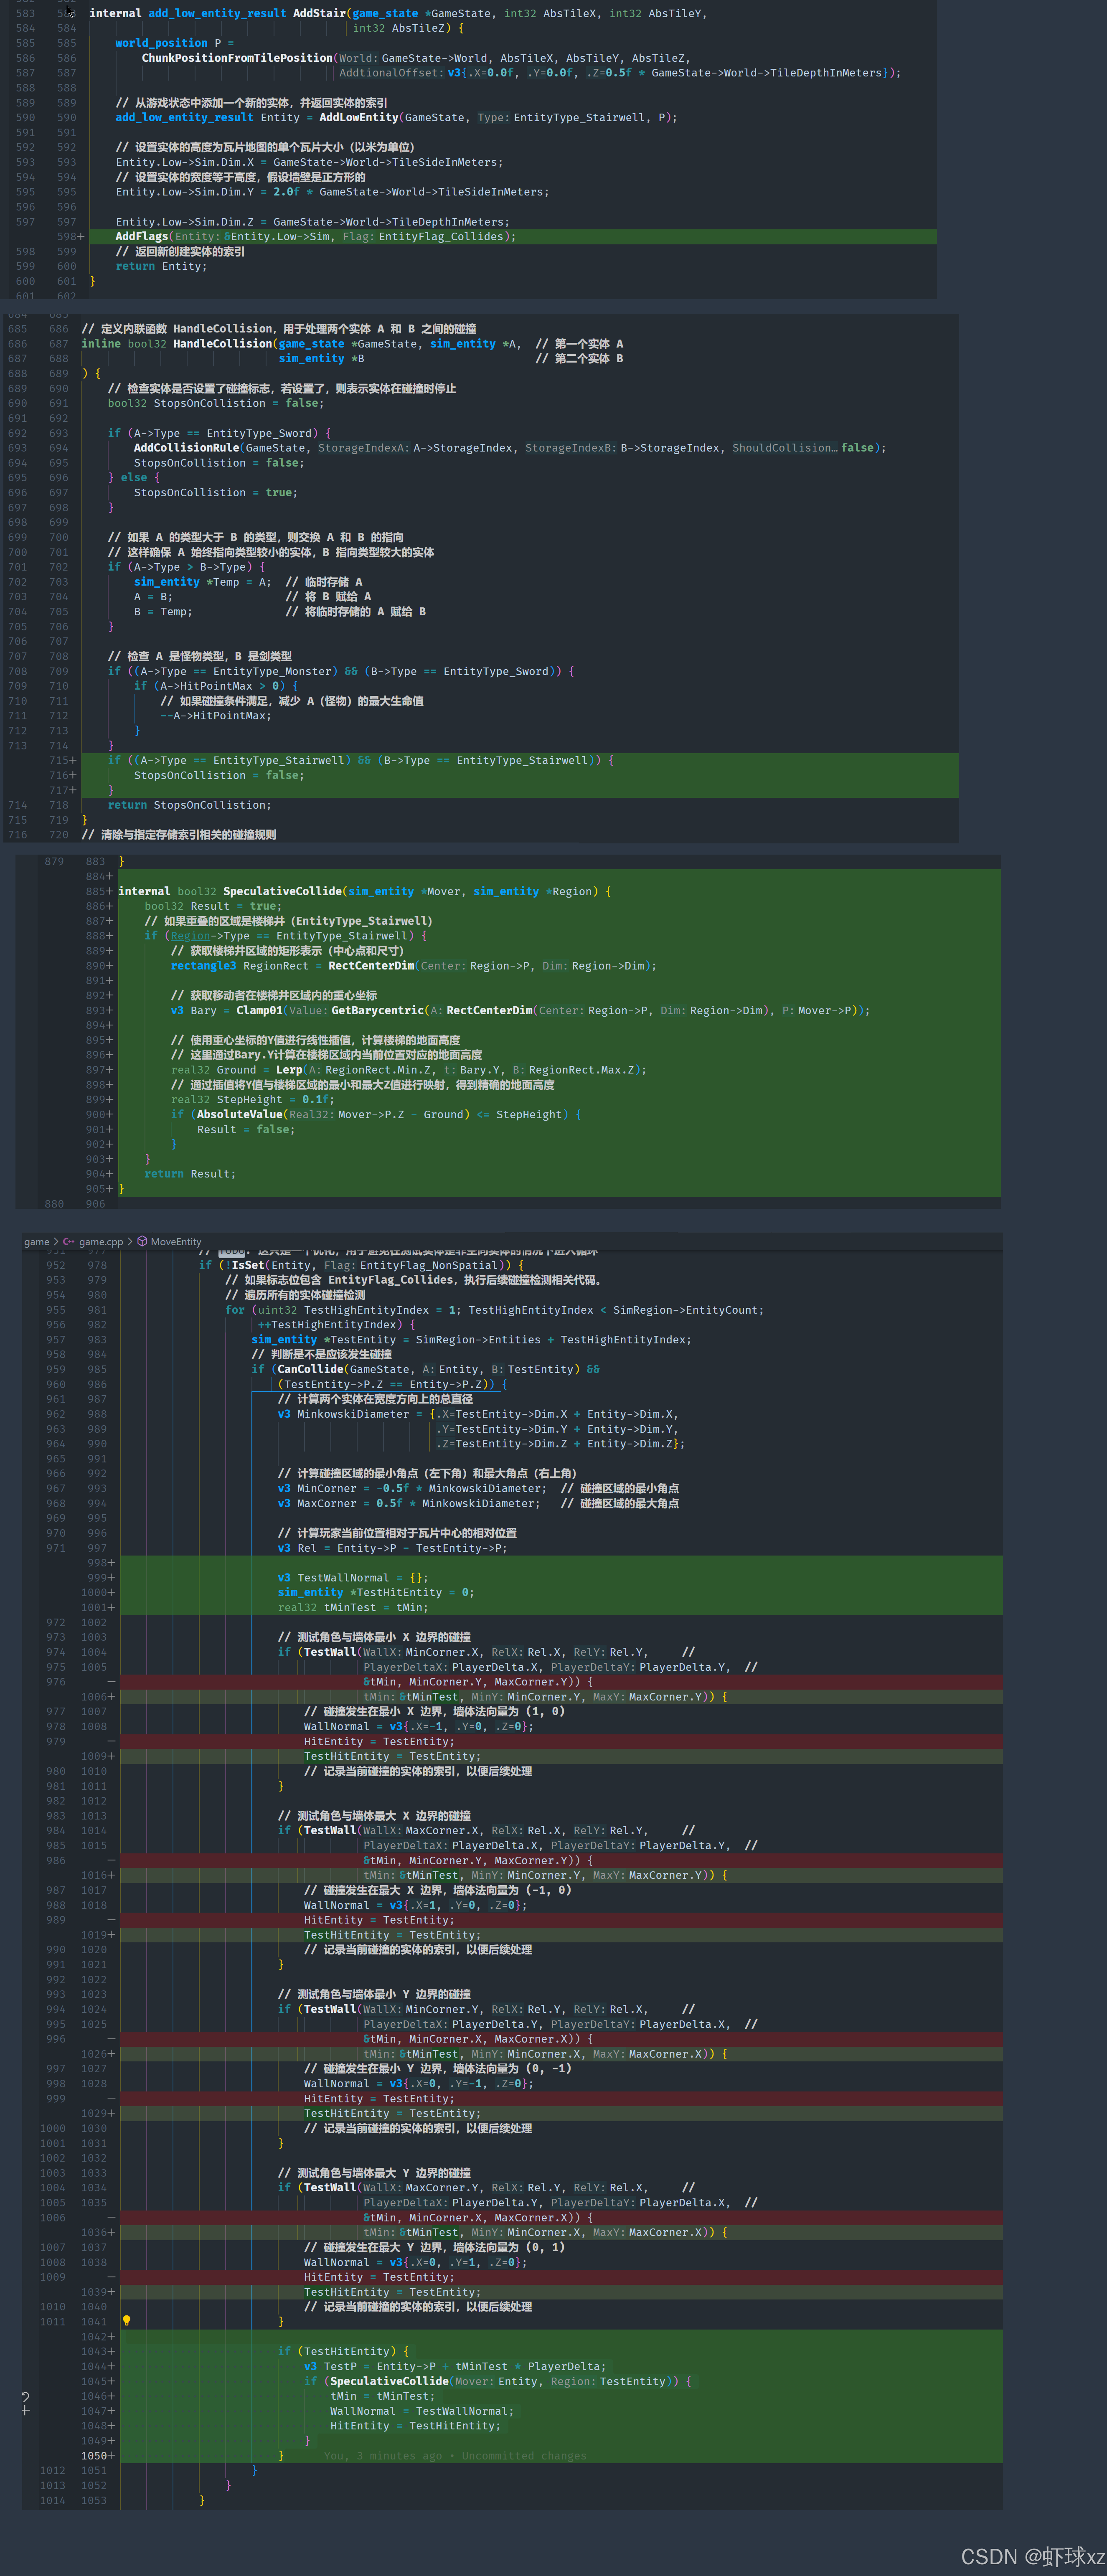Click the lightbulb code action icon
The width and height of the screenshot is (1107, 2576).
[x=126, y=2321]
